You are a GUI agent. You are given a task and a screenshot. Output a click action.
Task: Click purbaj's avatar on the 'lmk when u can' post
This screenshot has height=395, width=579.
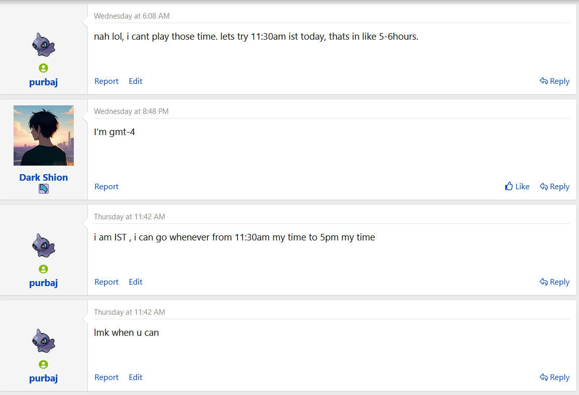(44, 341)
